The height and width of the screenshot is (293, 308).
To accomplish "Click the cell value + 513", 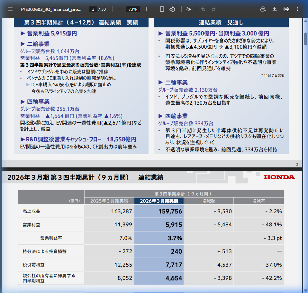I will [224, 251].
